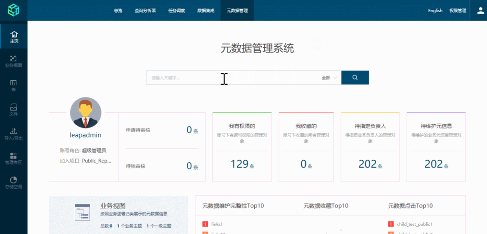Click the leapadmin avatar image
The width and height of the screenshot is (487, 234).
(x=85, y=113)
